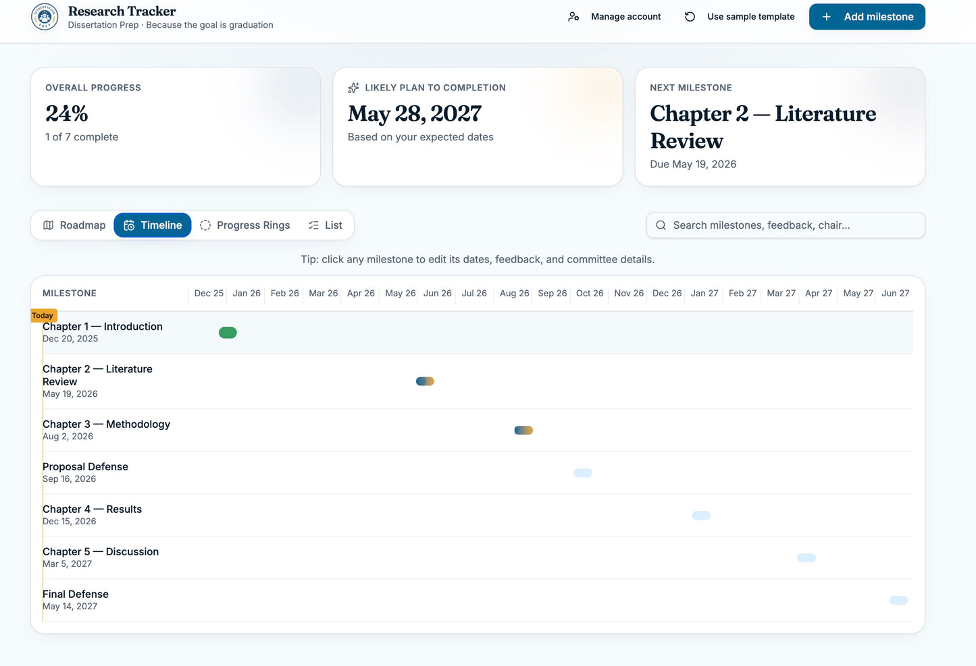Switch to the Progress Rings tab
The height and width of the screenshot is (666, 976).
(x=245, y=225)
